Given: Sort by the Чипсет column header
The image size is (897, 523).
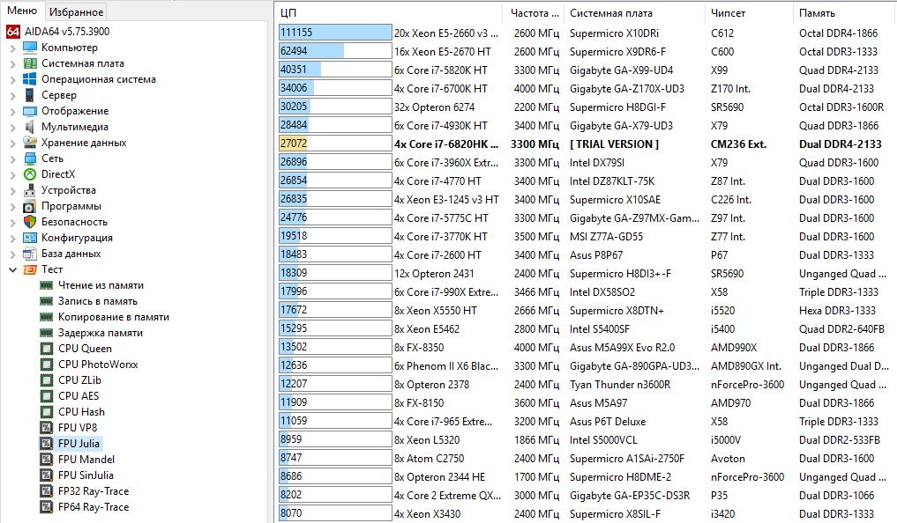Looking at the screenshot, I should pyautogui.click(x=749, y=13).
